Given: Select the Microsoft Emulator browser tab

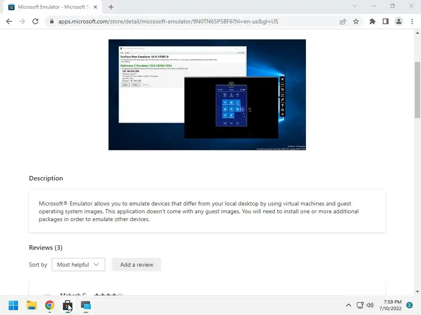Looking at the screenshot, I should click(x=53, y=7).
